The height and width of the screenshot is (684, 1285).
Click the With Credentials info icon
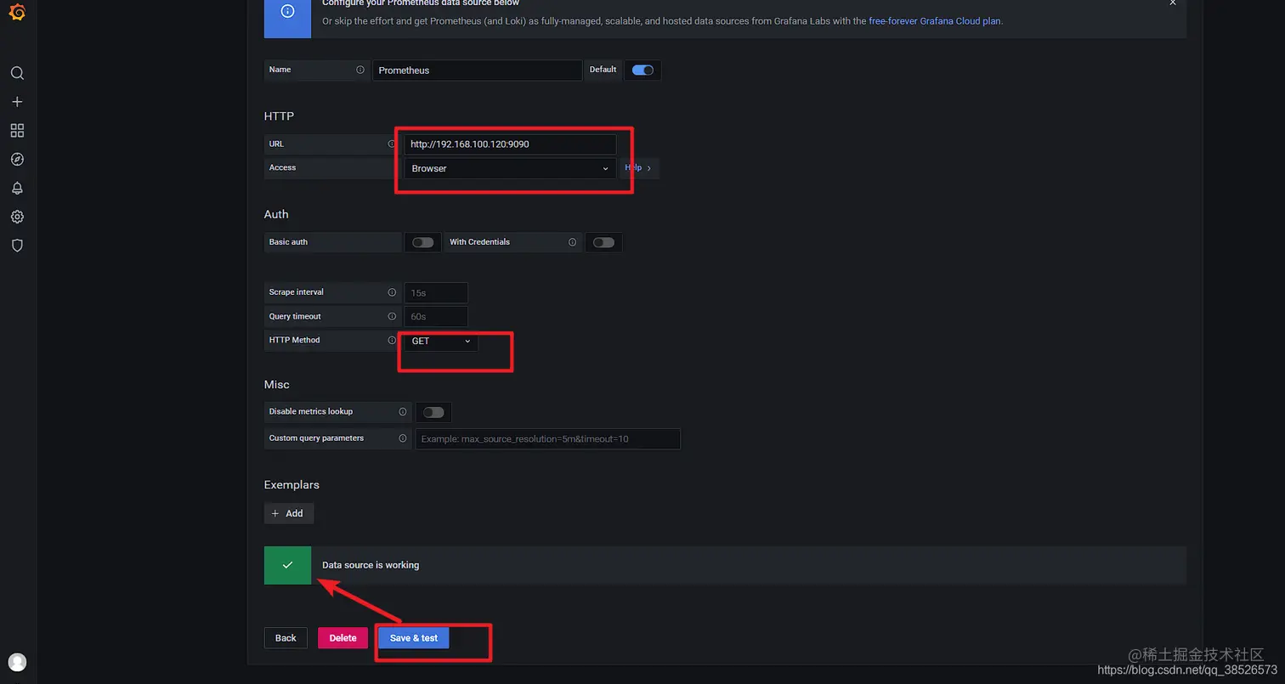[x=573, y=242]
